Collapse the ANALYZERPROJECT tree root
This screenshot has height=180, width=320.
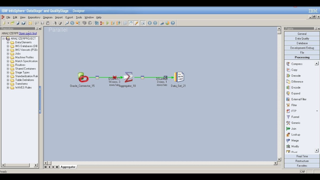click(3, 38)
